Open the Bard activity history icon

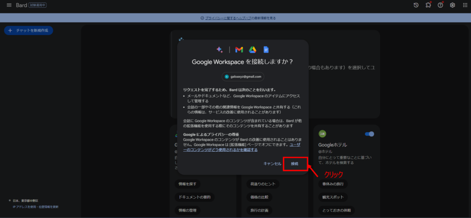click(x=416, y=5)
